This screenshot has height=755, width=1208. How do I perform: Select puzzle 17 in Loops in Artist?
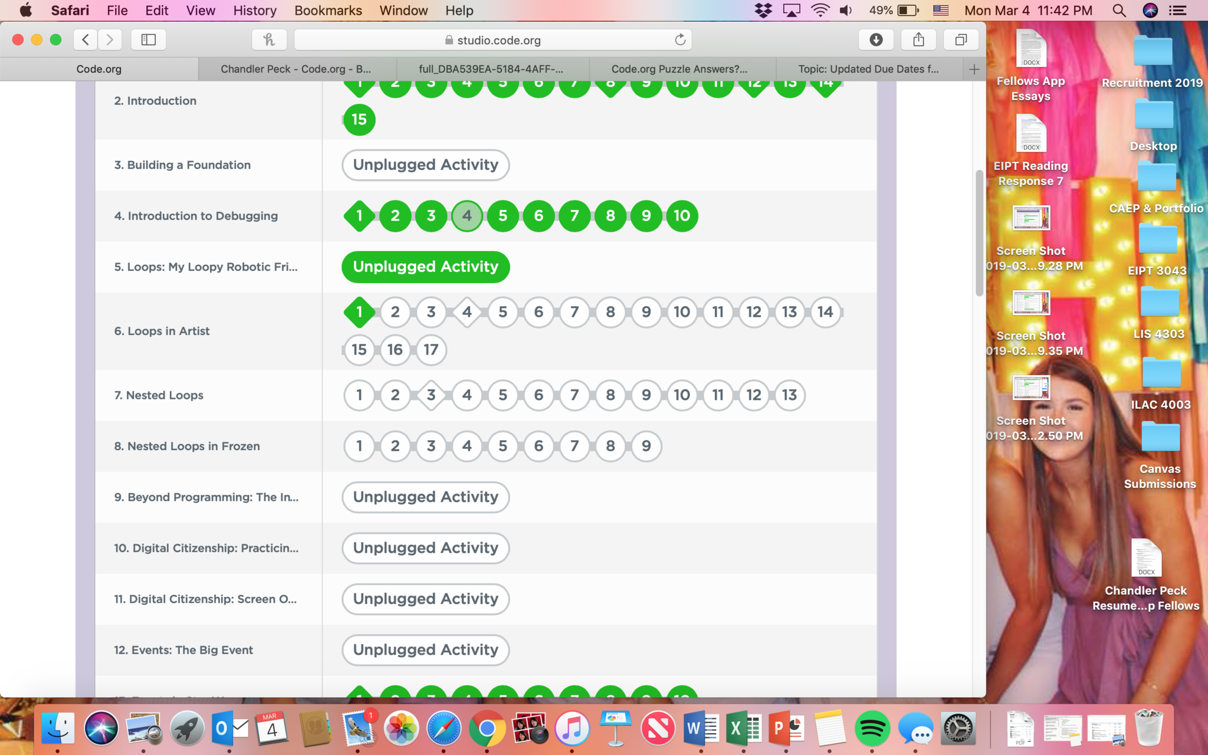[431, 350]
